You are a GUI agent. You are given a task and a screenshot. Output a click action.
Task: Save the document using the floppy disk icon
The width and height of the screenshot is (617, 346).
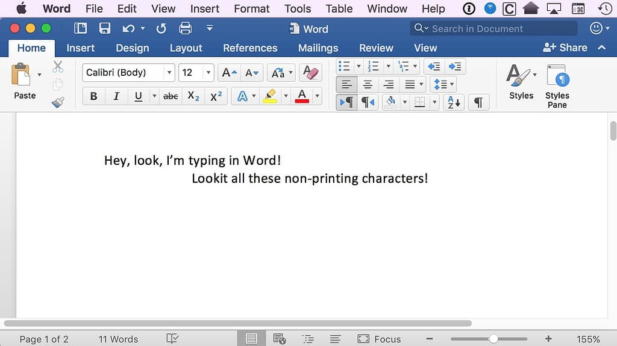pos(104,28)
